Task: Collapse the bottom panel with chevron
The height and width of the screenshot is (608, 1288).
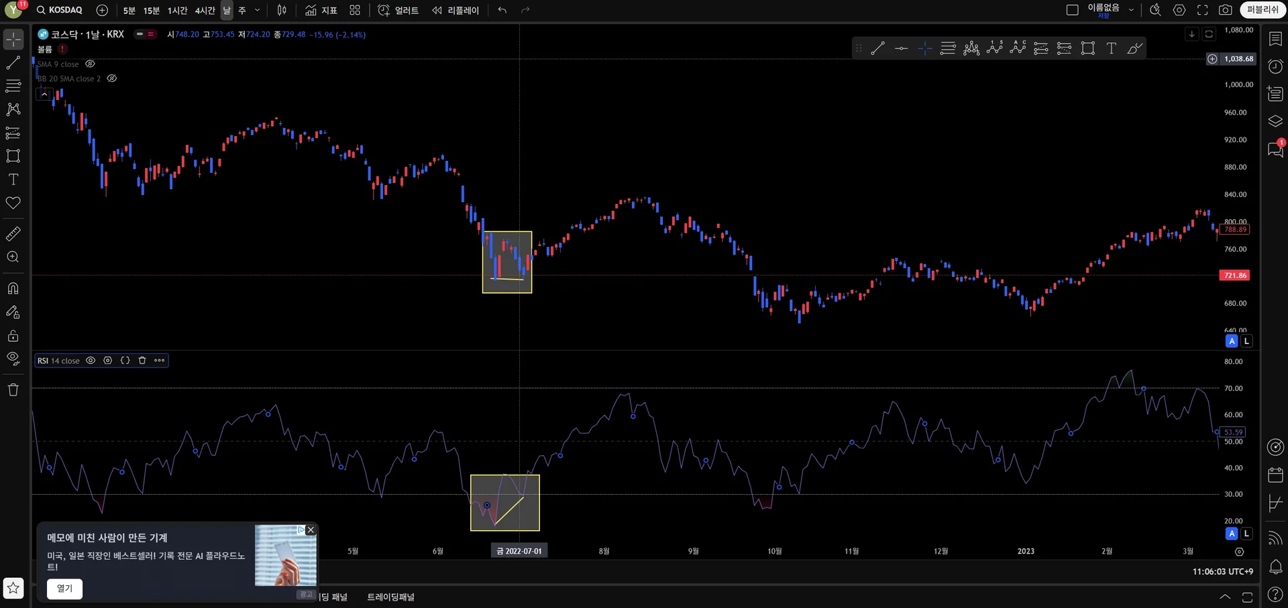Action: 1225,597
